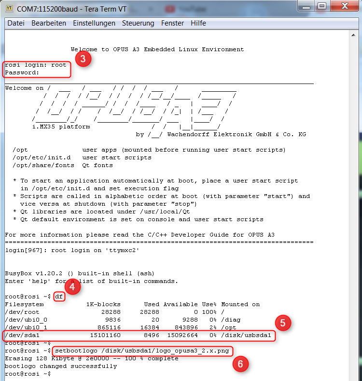Click the '1K-blocks' column header

pos(103,304)
